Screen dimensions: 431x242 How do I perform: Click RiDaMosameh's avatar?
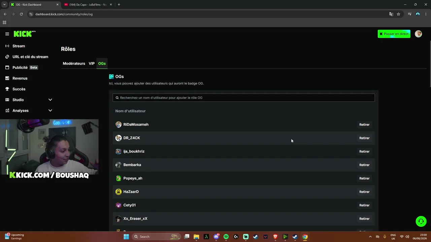click(119, 125)
